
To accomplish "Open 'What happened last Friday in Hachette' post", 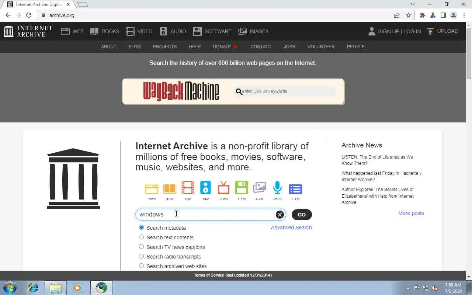I will tap(382, 176).
